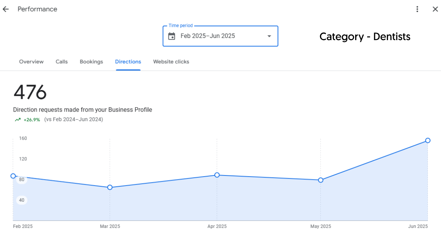Open the Feb 2025–Jun 2025 period selector
Screen dimensions: 441x240
click(208, 36)
